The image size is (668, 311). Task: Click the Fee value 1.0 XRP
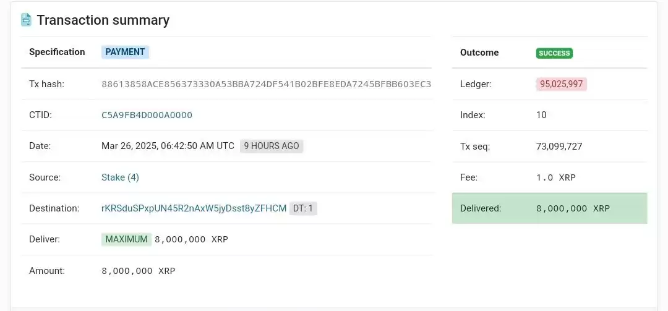[x=556, y=177]
